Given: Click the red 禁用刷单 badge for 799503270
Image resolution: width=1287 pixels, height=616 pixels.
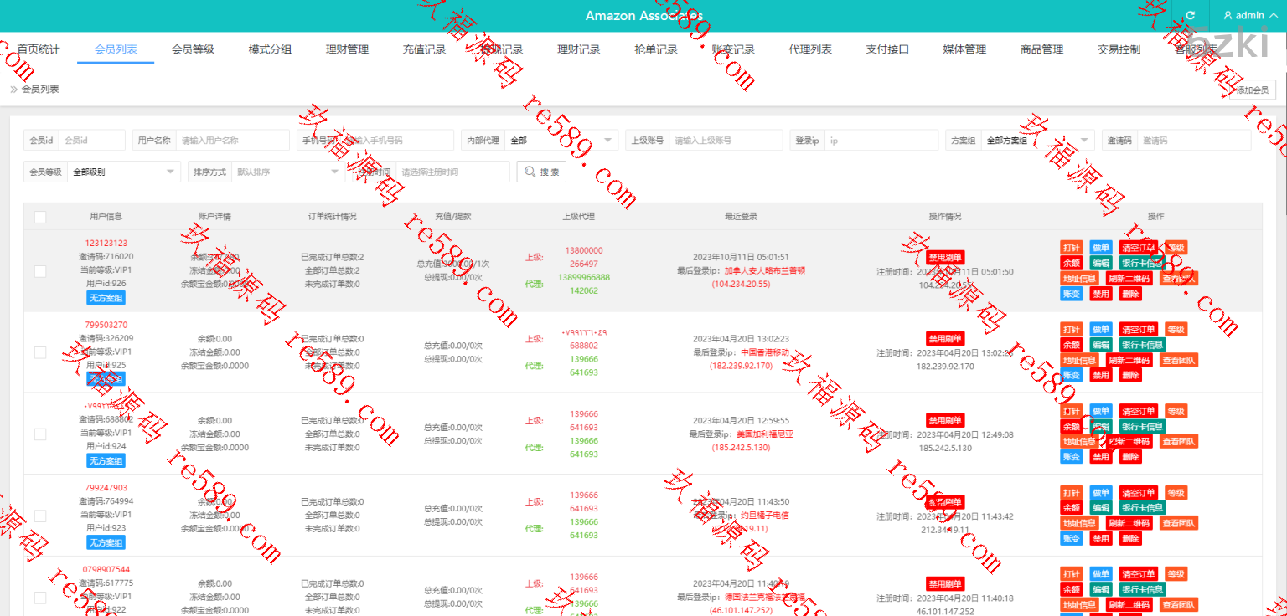Looking at the screenshot, I should [x=945, y=338].
